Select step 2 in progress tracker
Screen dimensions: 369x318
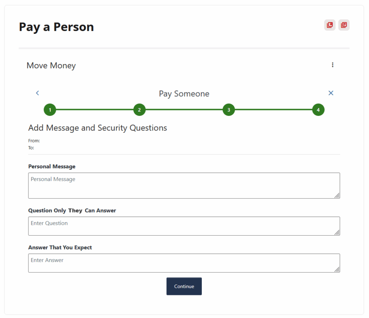(x=139, y=110)
